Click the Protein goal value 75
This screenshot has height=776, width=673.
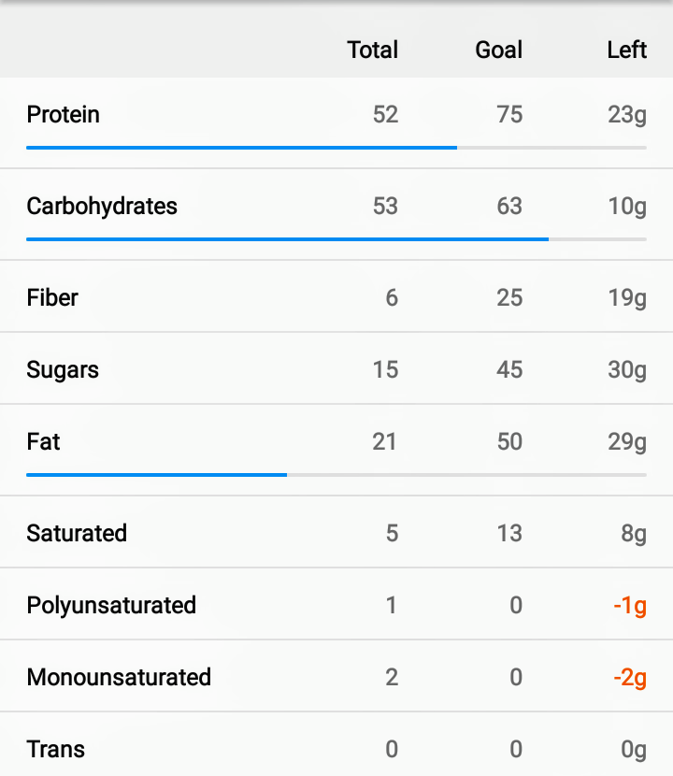[509, 115]
